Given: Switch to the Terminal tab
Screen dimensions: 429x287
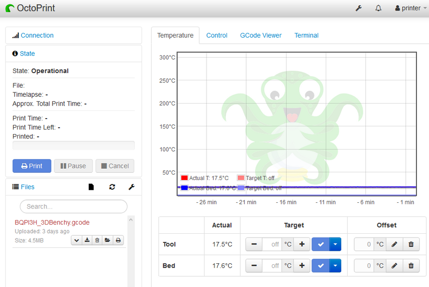Looking at the screenshot, I should tap(306, 35).
